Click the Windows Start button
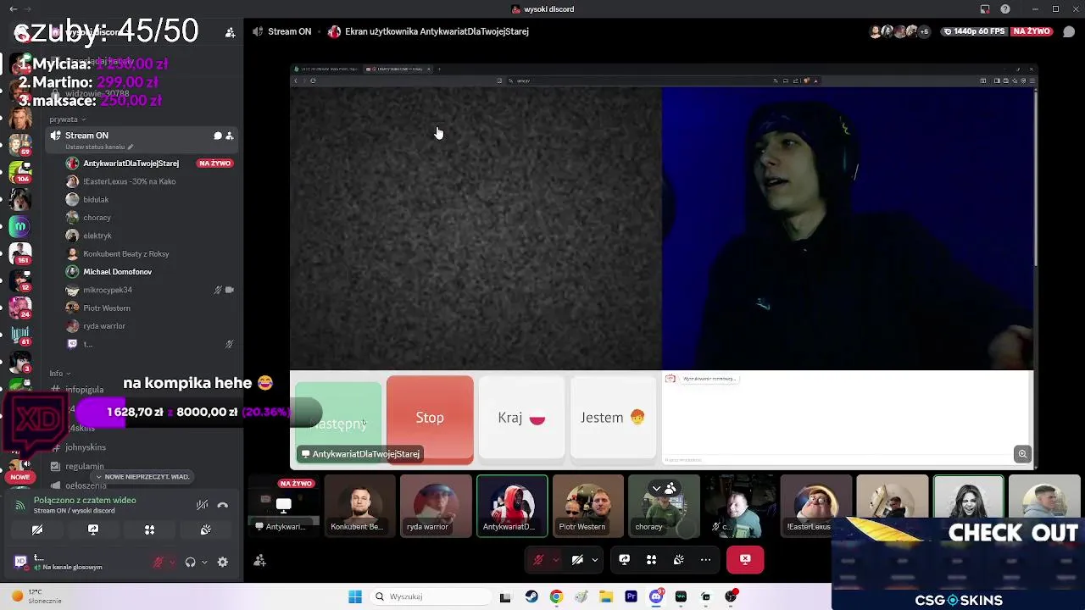This screenshot has width=1085, height=610. 355,596
